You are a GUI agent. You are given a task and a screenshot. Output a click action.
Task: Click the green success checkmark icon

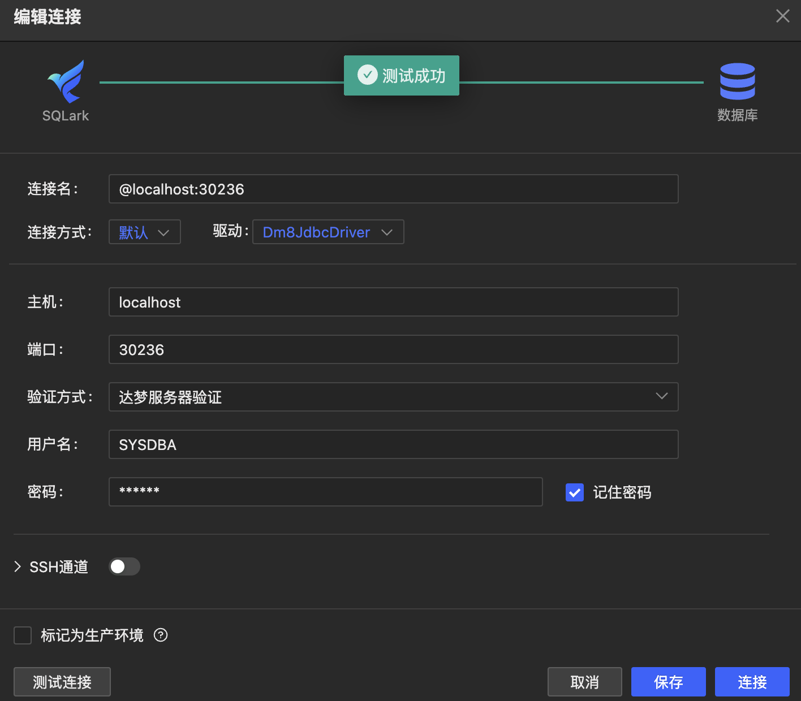pyautogui.click(x=367, y=75)
